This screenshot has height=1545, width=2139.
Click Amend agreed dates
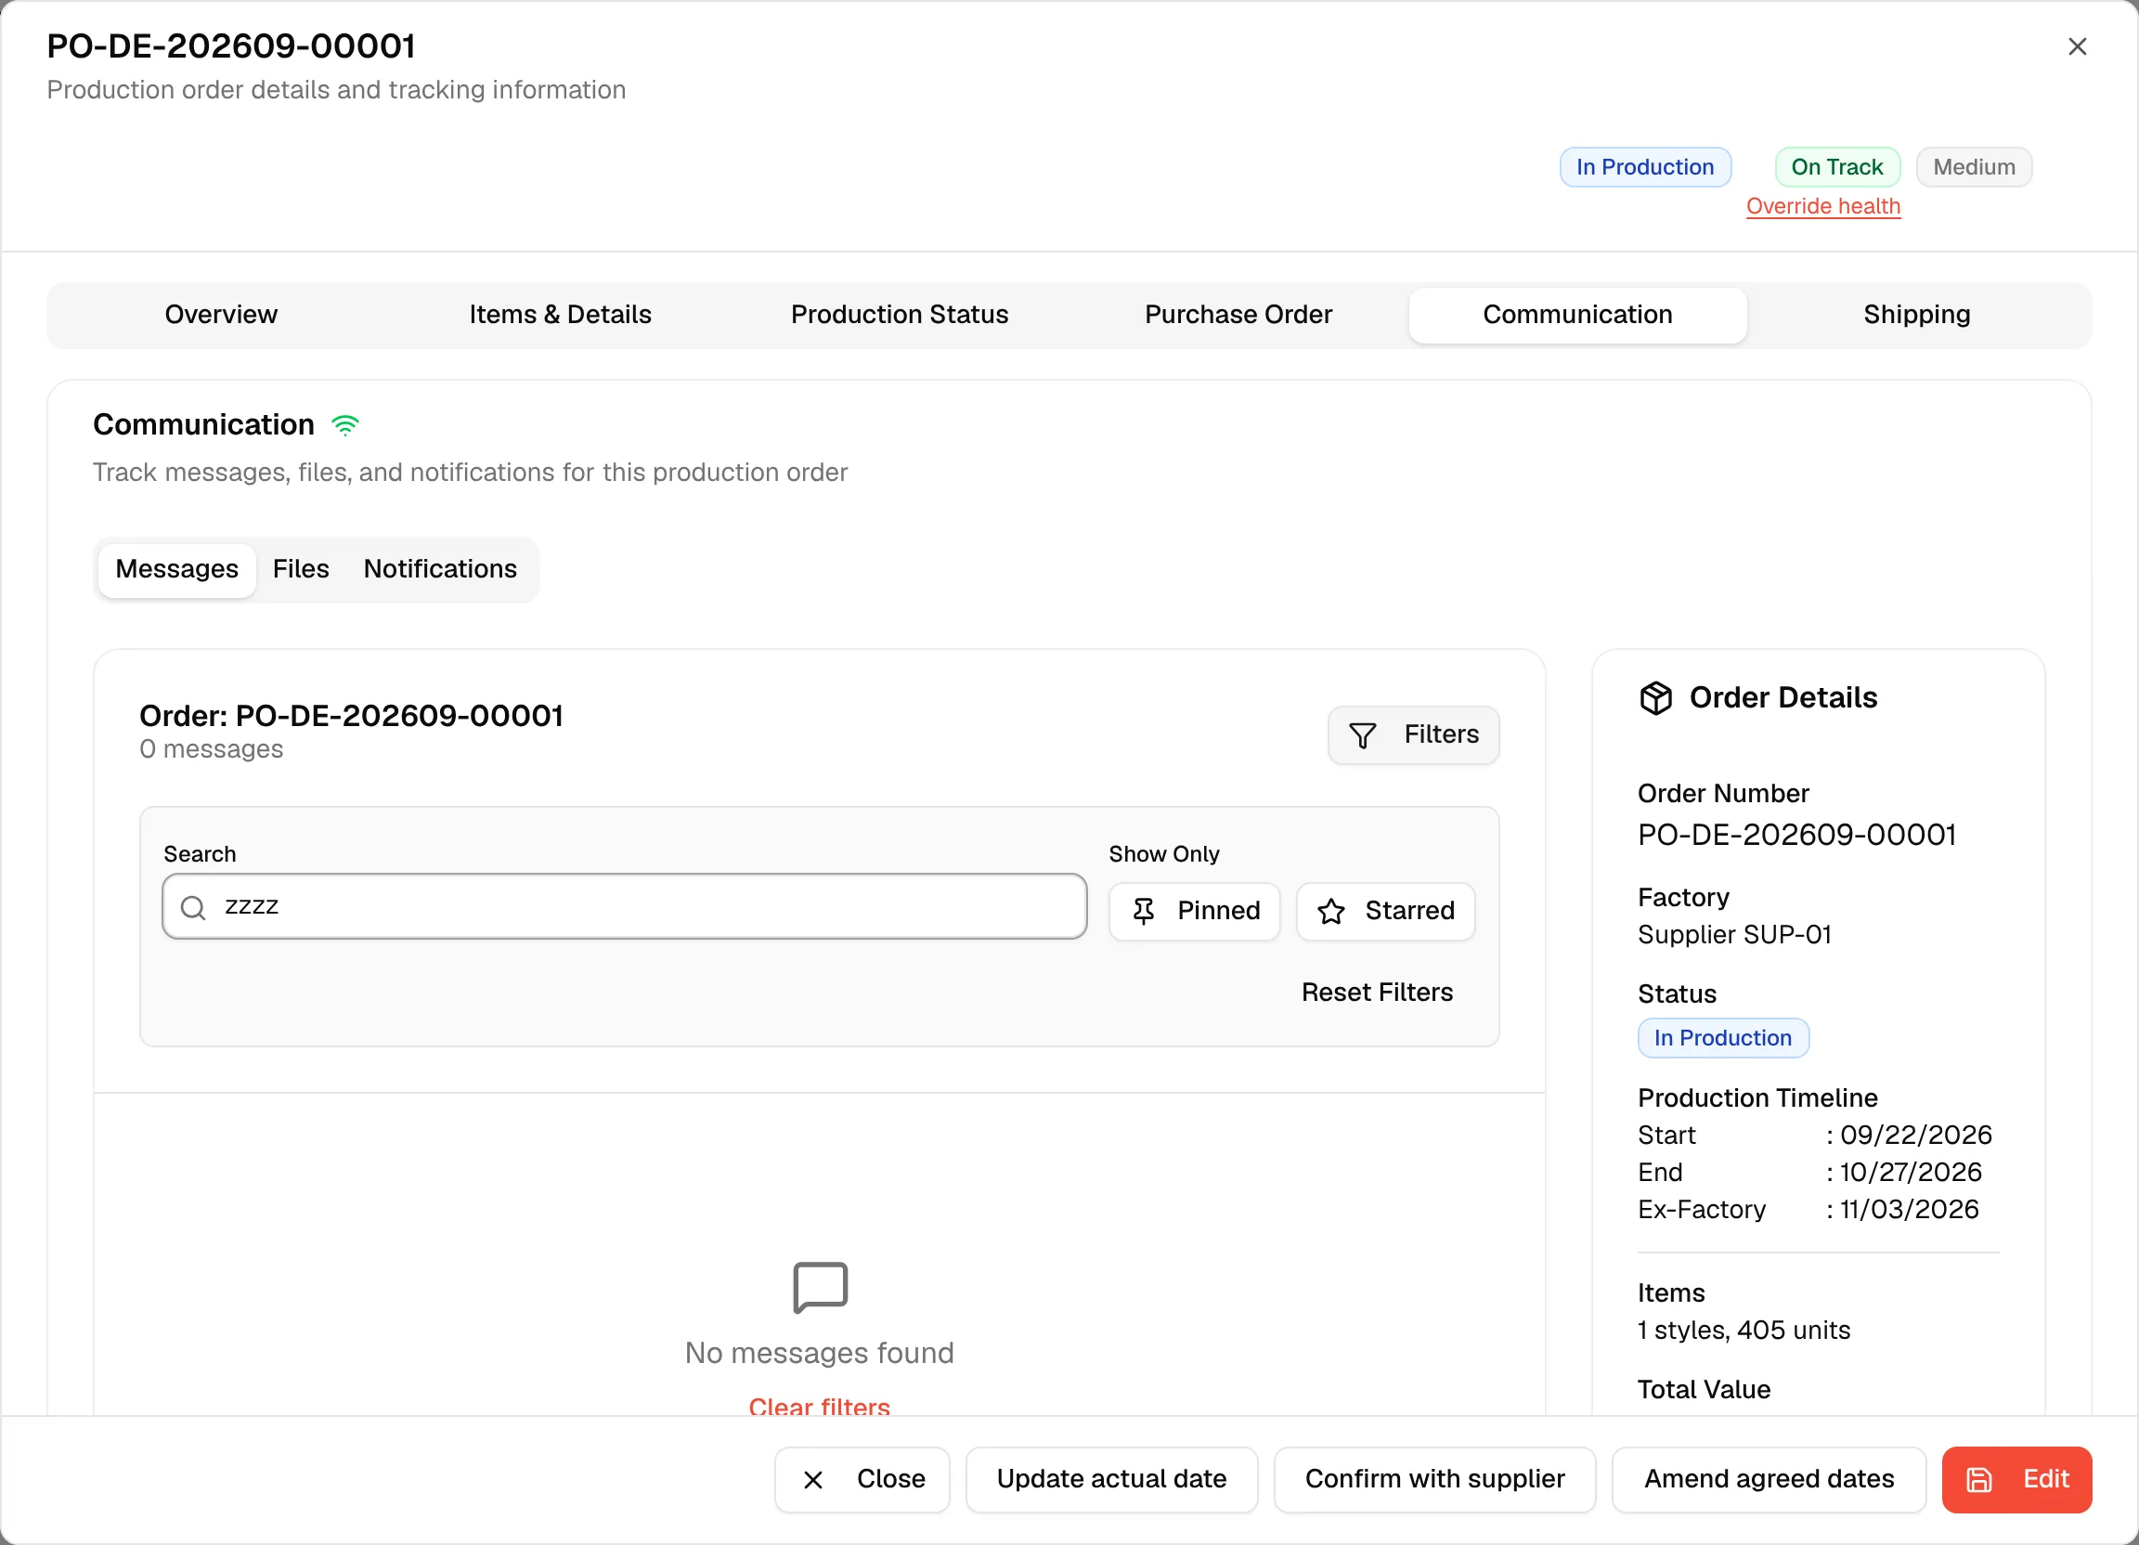point(1769,1480)
